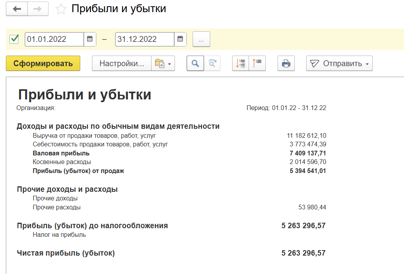This screenshot has height=274, width=404.
Task: Open the Отправить dropdown
Action: 339,63
